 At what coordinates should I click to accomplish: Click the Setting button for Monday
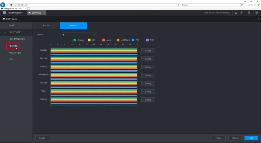point(148,59)
